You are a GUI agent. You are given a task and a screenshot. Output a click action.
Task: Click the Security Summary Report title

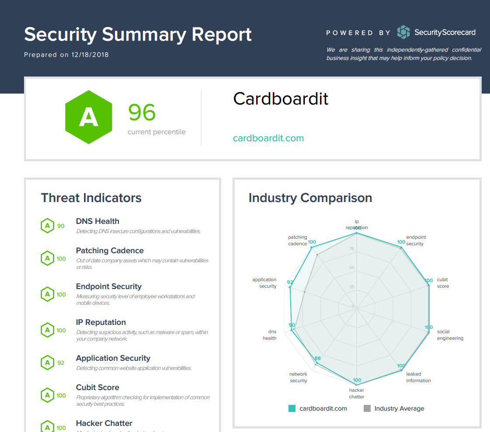[x=138, y=35]
